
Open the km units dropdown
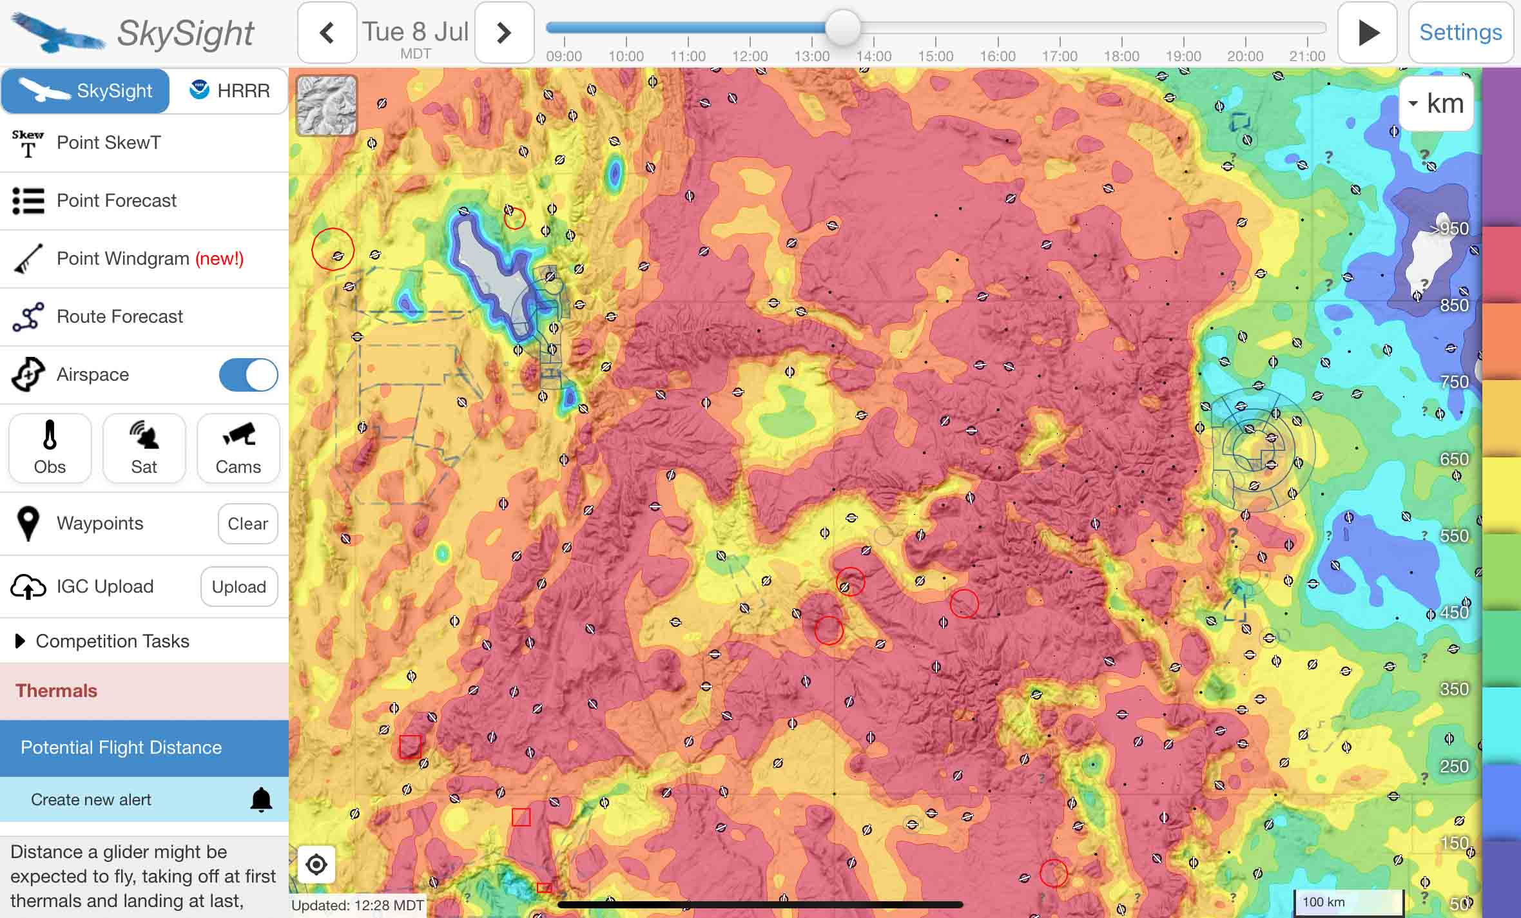1437,104
